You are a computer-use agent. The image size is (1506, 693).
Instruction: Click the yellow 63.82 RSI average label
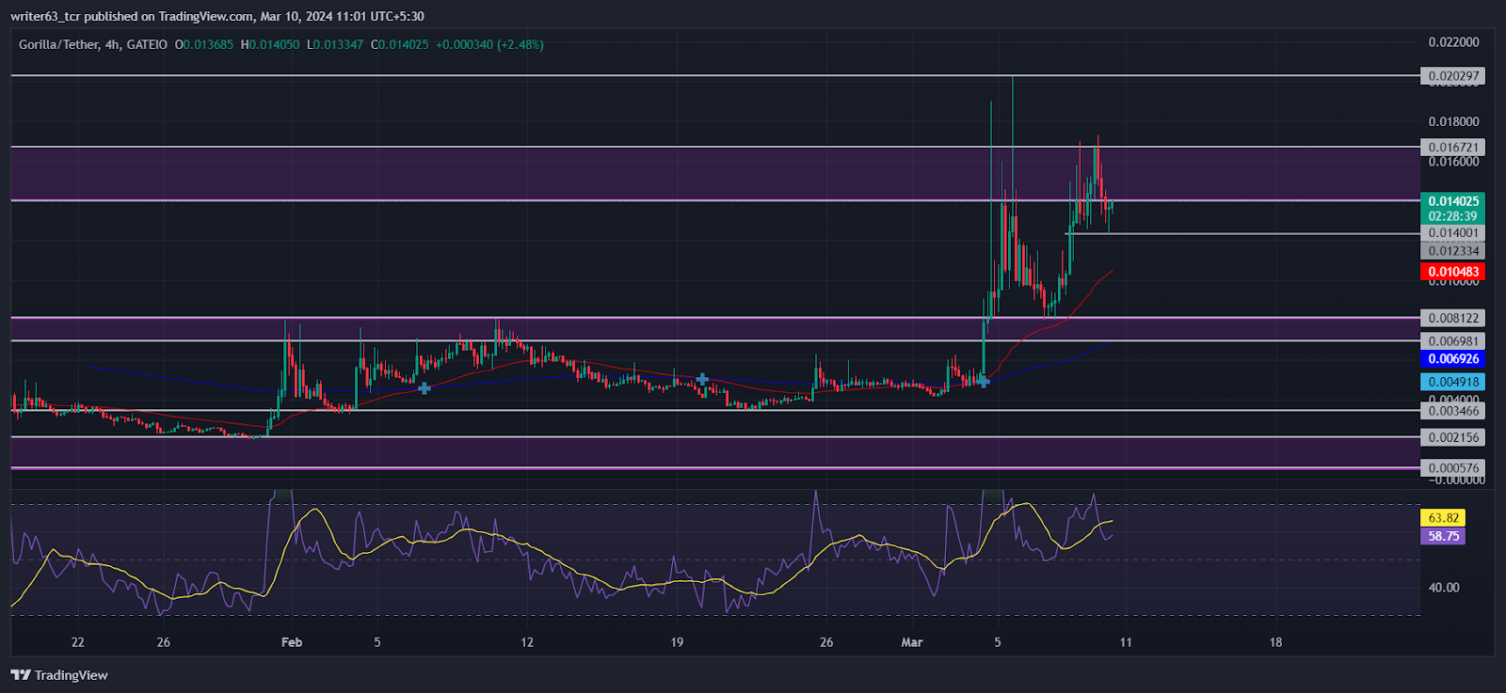point(1443,518)
